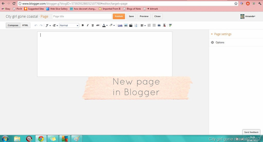Click the Pin It bookmarklet

pos(17,9)
